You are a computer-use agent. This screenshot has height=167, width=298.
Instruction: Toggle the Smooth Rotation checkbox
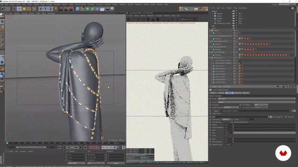[x=247, y=122]
